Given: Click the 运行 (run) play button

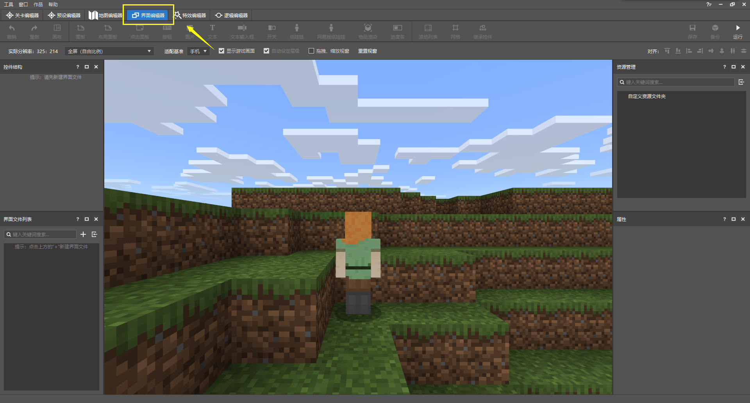Looking at the screenshot, I should 738,31.
